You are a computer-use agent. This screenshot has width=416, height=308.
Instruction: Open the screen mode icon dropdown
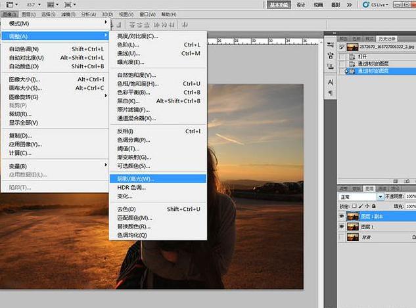tap(70, 5)
